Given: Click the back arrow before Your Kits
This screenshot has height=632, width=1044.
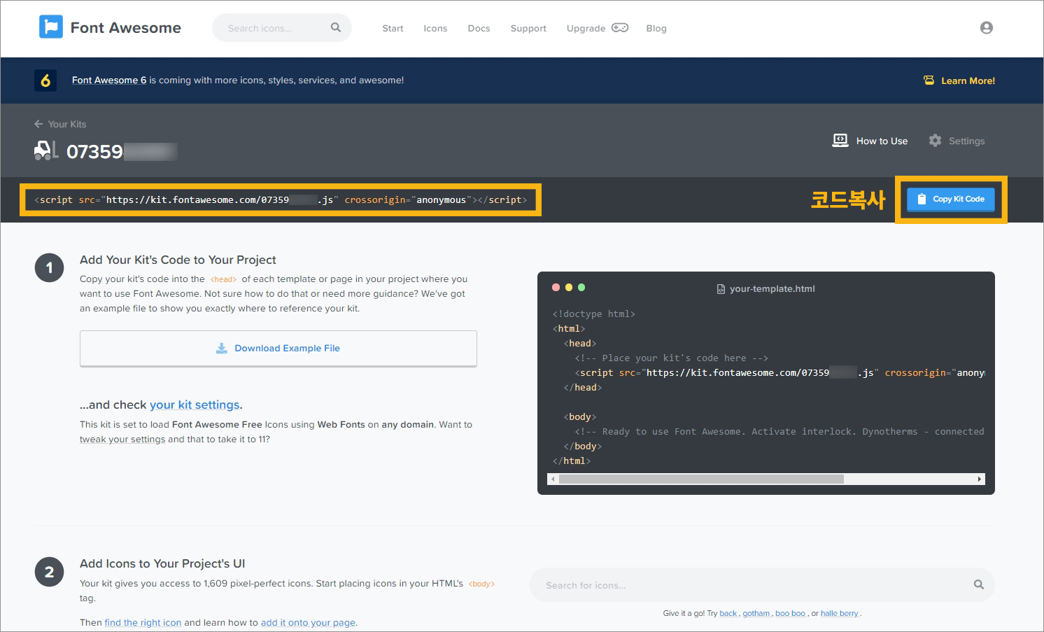Looking at the screenshot, I should [x=38, y=124].
